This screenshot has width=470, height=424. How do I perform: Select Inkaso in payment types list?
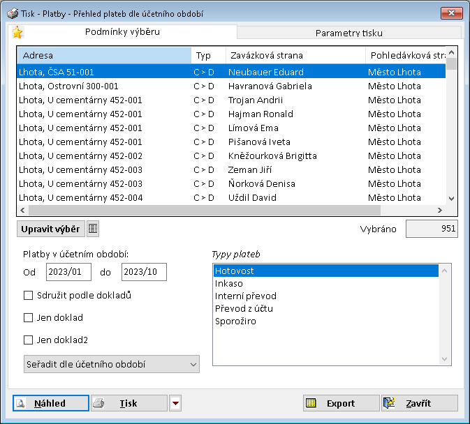pyautogui.click(x=228, y=284)
